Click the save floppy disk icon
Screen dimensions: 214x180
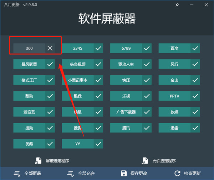[124, 173]
